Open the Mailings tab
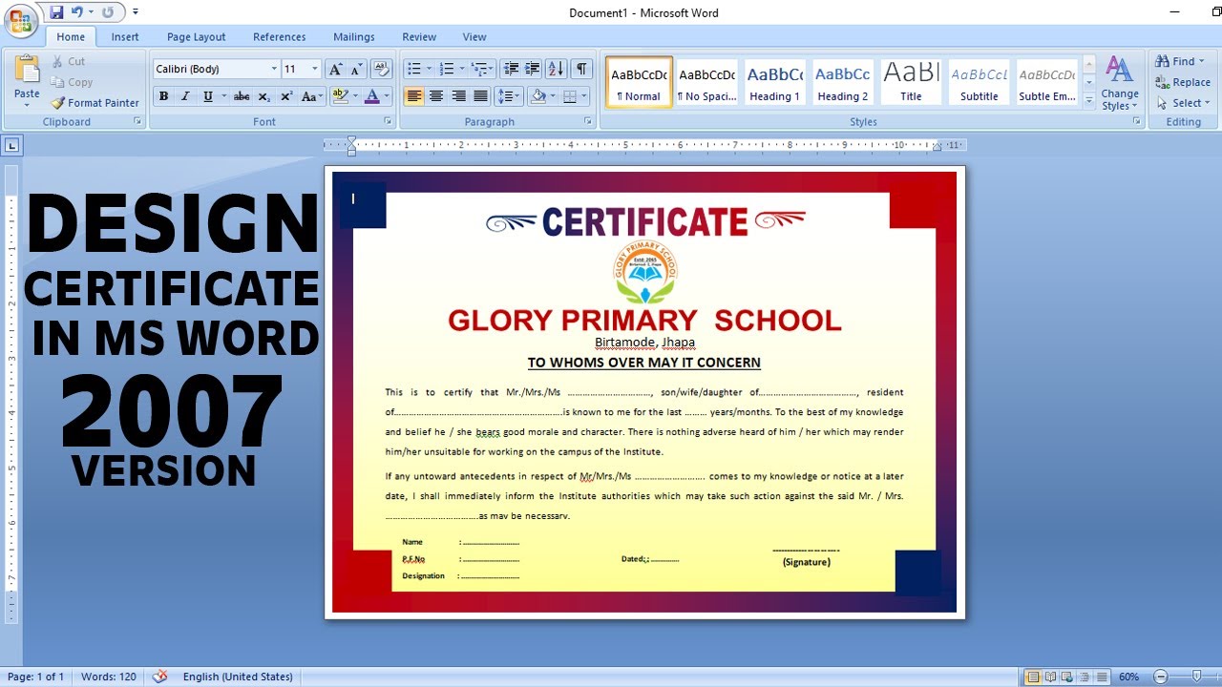The image size is (1222, 687). click(354, 37)
